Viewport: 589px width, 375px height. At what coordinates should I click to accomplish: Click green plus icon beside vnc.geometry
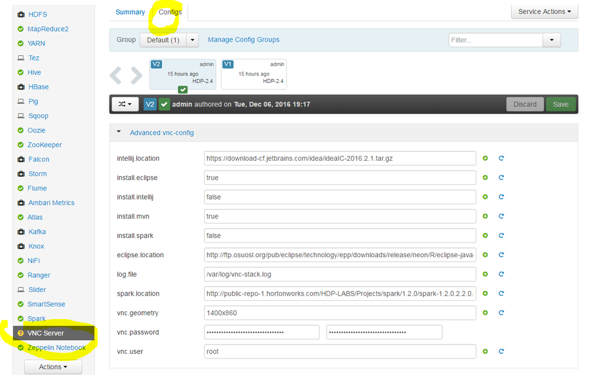pos(485,313)
